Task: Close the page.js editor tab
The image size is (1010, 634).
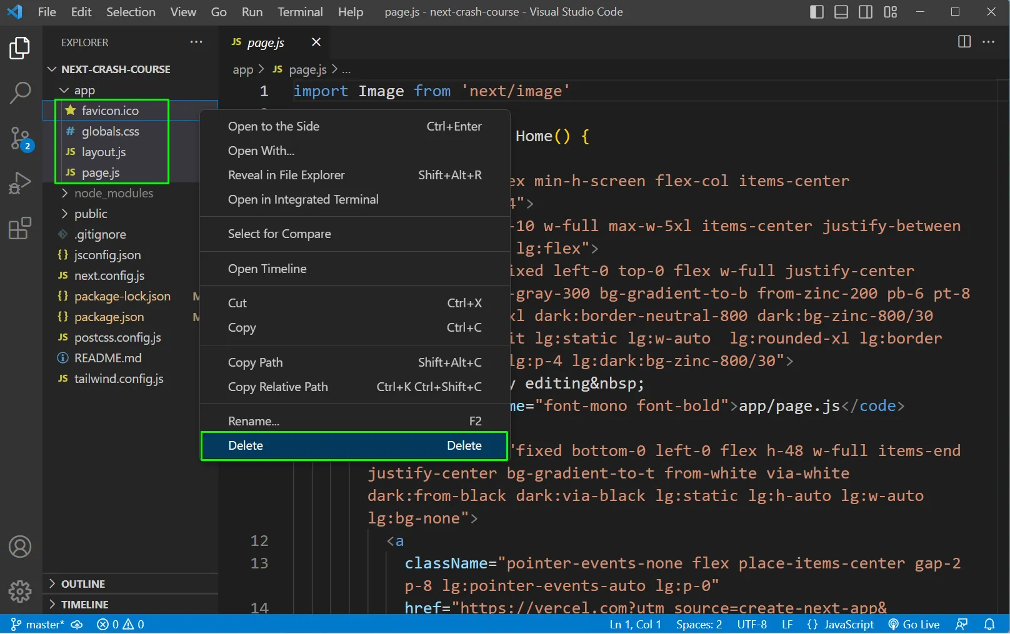Action: pyautogui.click(x=316, y=42)
